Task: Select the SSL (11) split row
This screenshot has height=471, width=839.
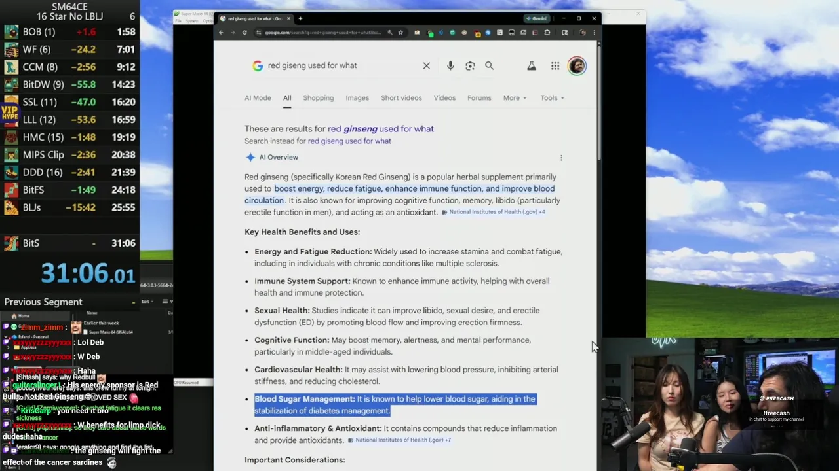Action: coord(69,102)
